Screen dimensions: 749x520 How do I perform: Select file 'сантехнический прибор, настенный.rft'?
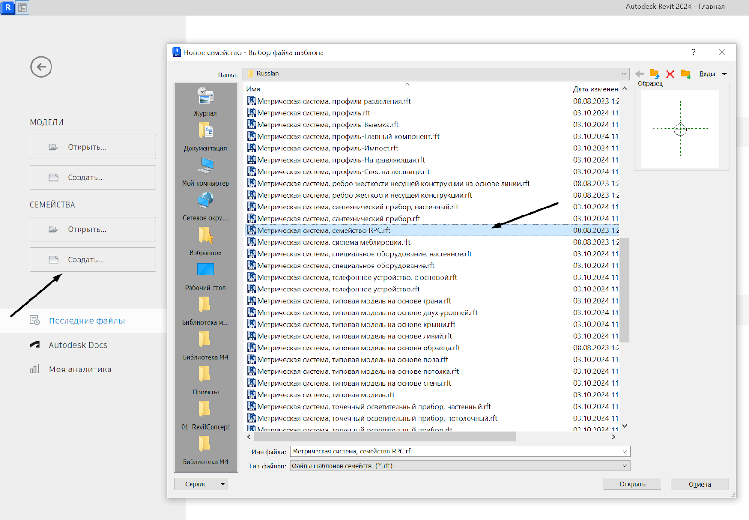[x=358, y=207]
